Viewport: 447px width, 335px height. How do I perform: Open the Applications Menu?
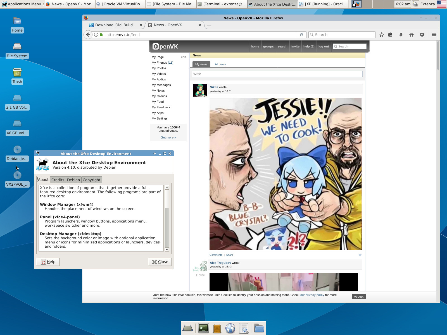coord(21,4)
